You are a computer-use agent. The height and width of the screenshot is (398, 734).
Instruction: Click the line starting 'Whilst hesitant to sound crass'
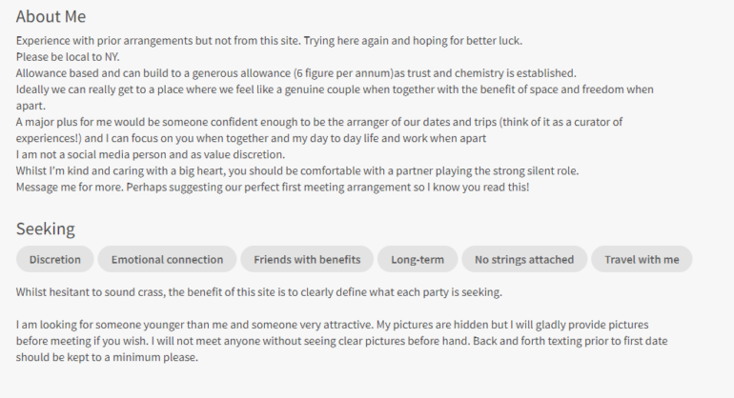258,291
